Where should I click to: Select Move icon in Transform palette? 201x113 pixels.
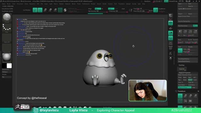[185, 96]
